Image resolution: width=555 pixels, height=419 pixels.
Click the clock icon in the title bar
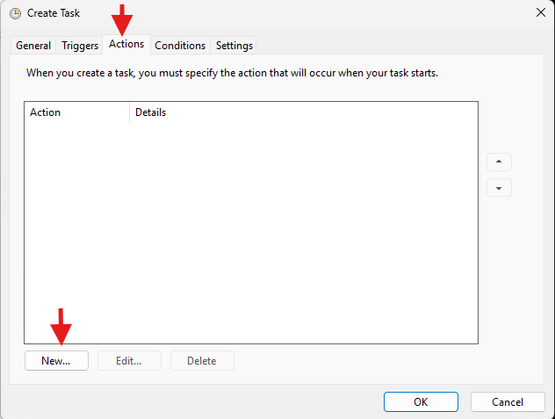[15, 13]
